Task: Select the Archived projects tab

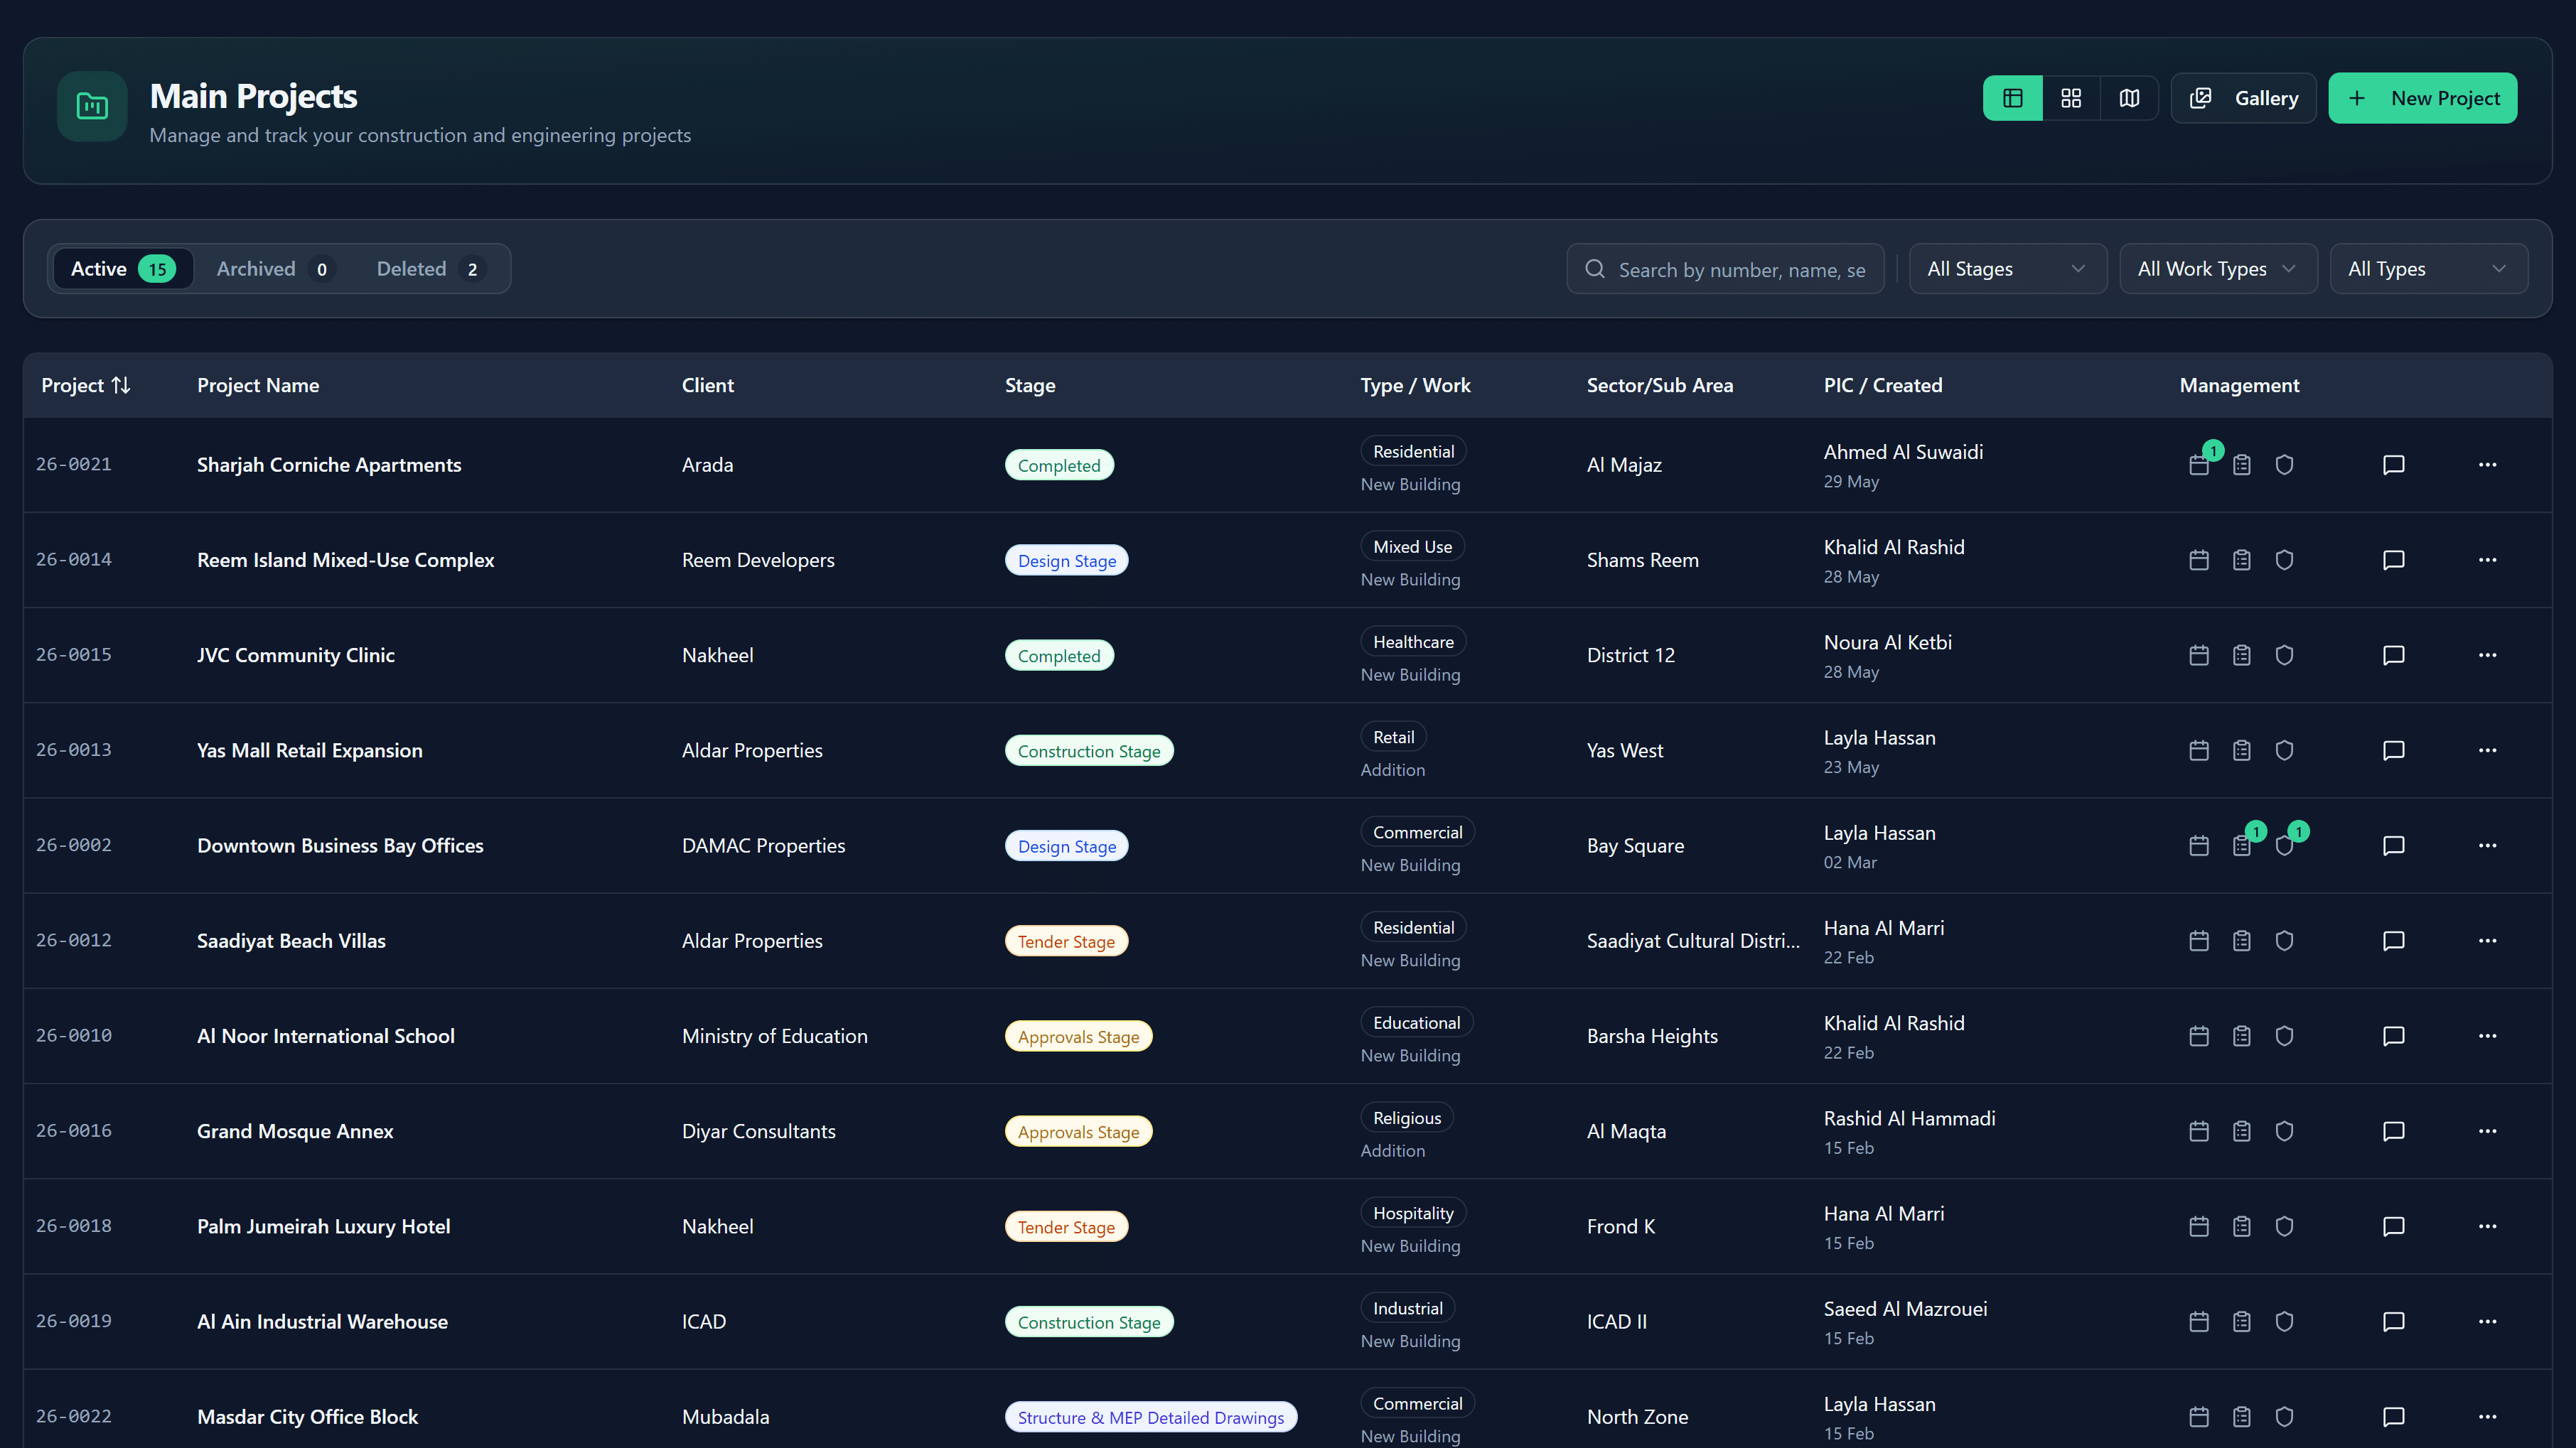Action: pos(274,269)
